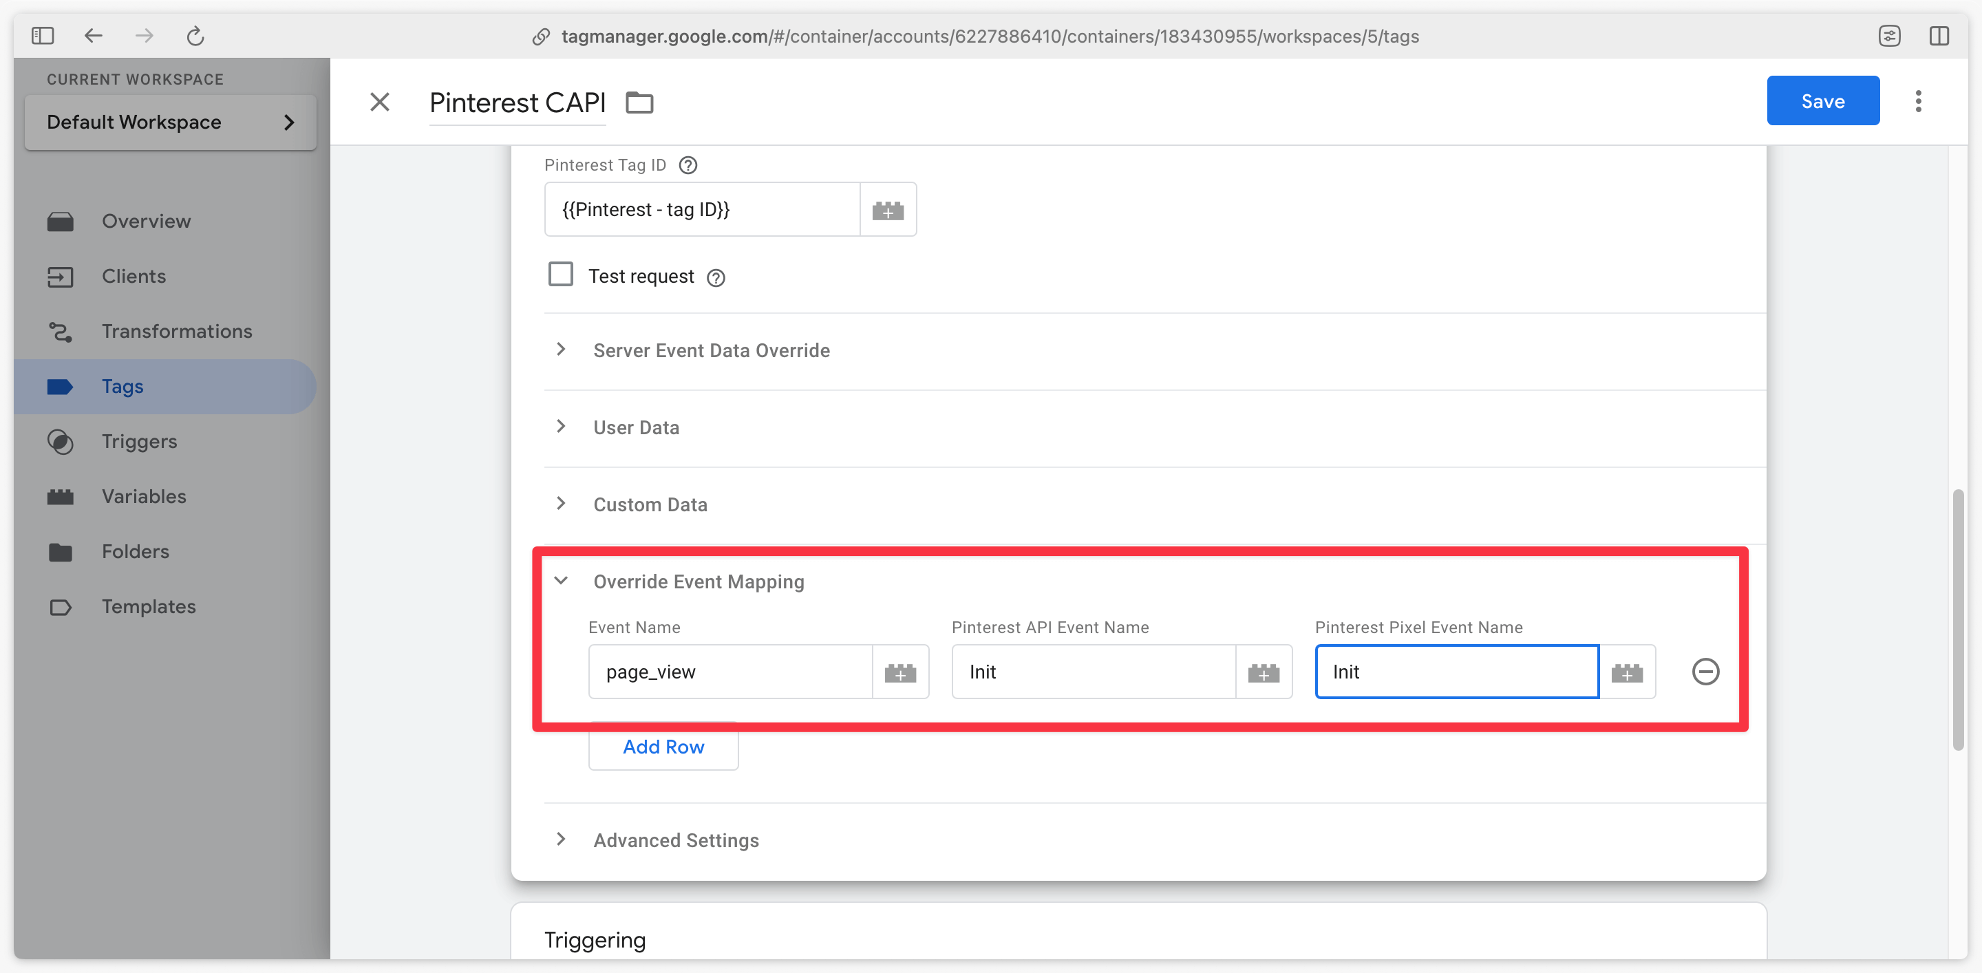This screenshot has height=973, width=1982.
Task: Edit the page_view Event Name field
Action: coord(730,672)
